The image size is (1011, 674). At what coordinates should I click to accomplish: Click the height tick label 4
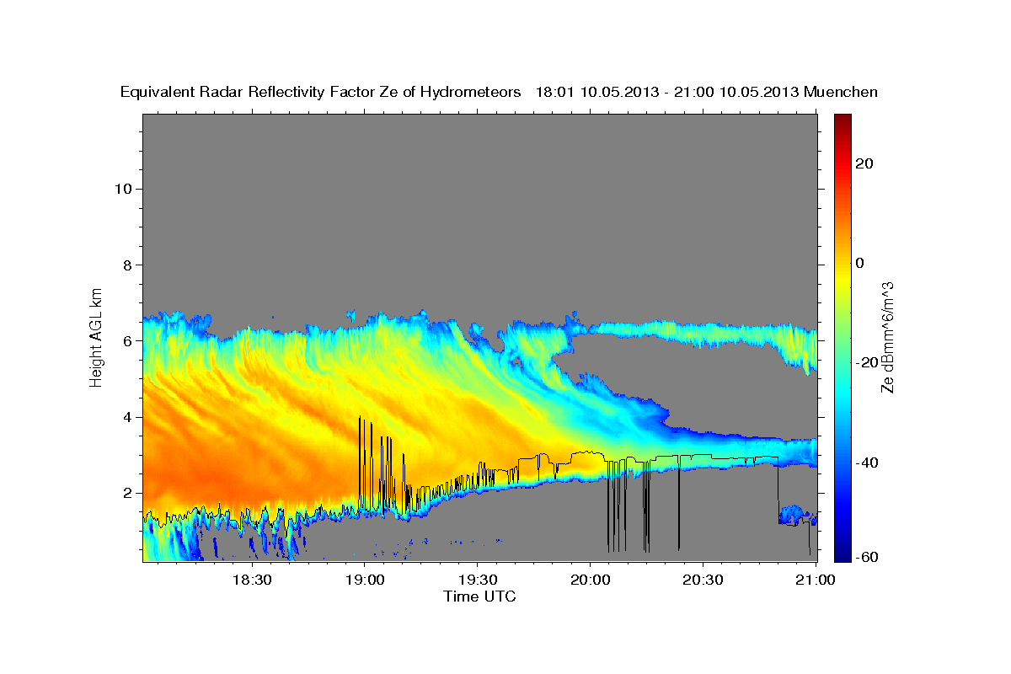click(126, 417)
